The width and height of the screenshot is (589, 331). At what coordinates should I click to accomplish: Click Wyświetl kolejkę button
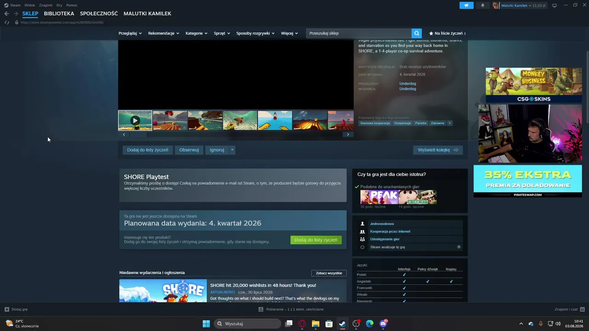438,150
